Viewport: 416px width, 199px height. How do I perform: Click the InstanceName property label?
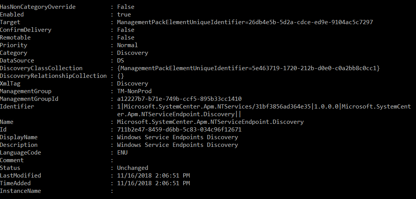click(20, 191)
